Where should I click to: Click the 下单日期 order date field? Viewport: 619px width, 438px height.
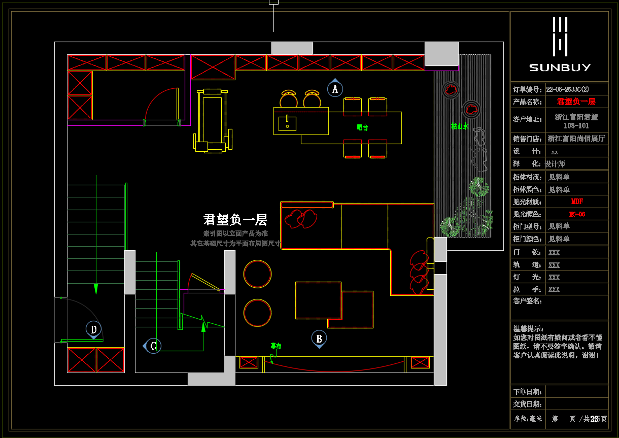point(577,392)
